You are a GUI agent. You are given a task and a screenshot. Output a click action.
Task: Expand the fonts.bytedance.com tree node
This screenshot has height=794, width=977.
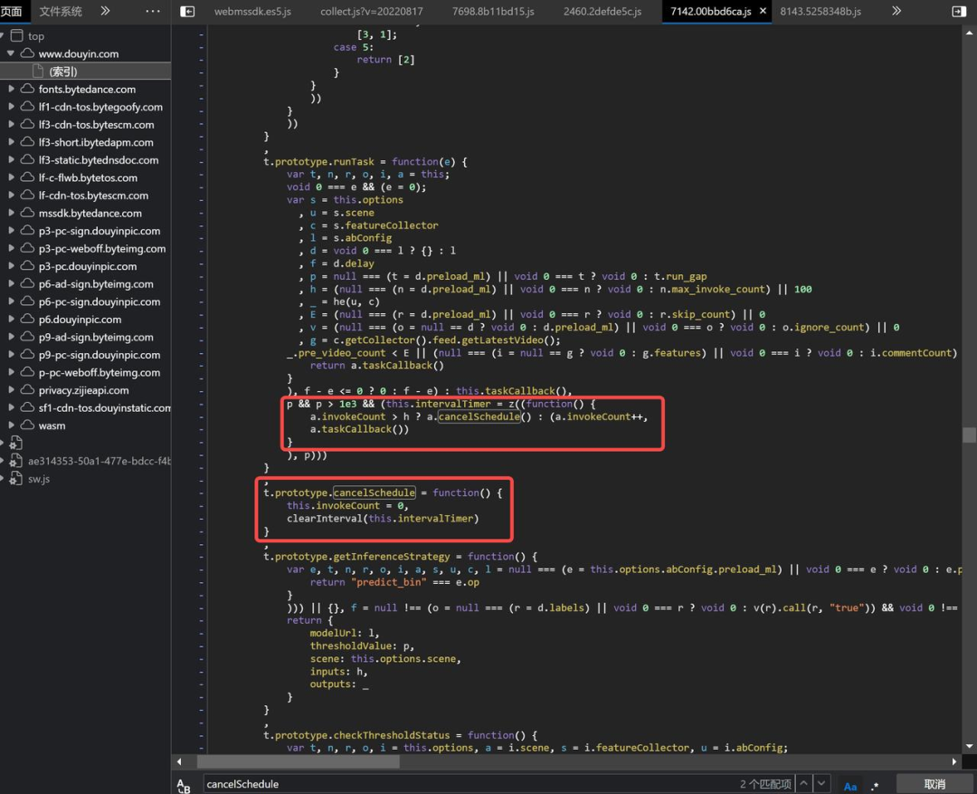11,90
